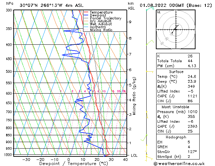Screen dimensions: 215x166
Task: Click the surface Dewp value 23.9
Action: click(x=192, y=82)
